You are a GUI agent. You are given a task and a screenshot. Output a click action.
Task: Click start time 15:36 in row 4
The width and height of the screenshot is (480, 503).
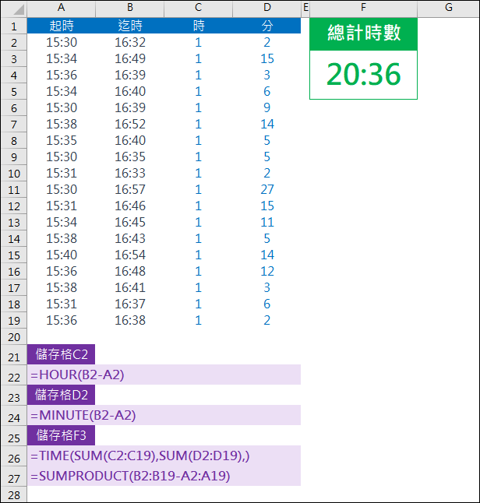(x=62, y=75)
